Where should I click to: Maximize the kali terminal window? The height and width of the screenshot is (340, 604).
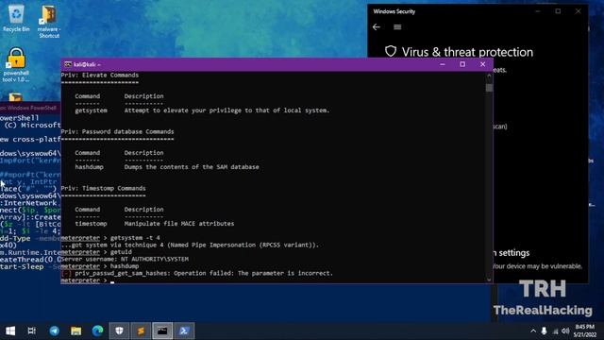(462, 64)
